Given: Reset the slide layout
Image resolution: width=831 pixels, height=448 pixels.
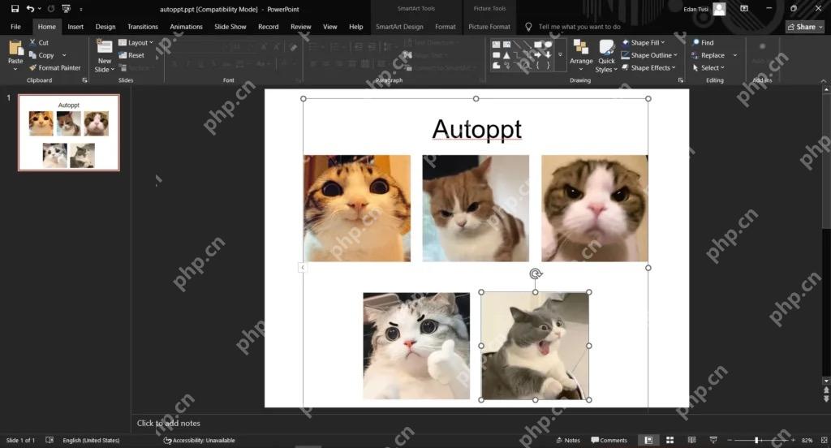Looking at the screenshot, I should (x=131, y=55).
